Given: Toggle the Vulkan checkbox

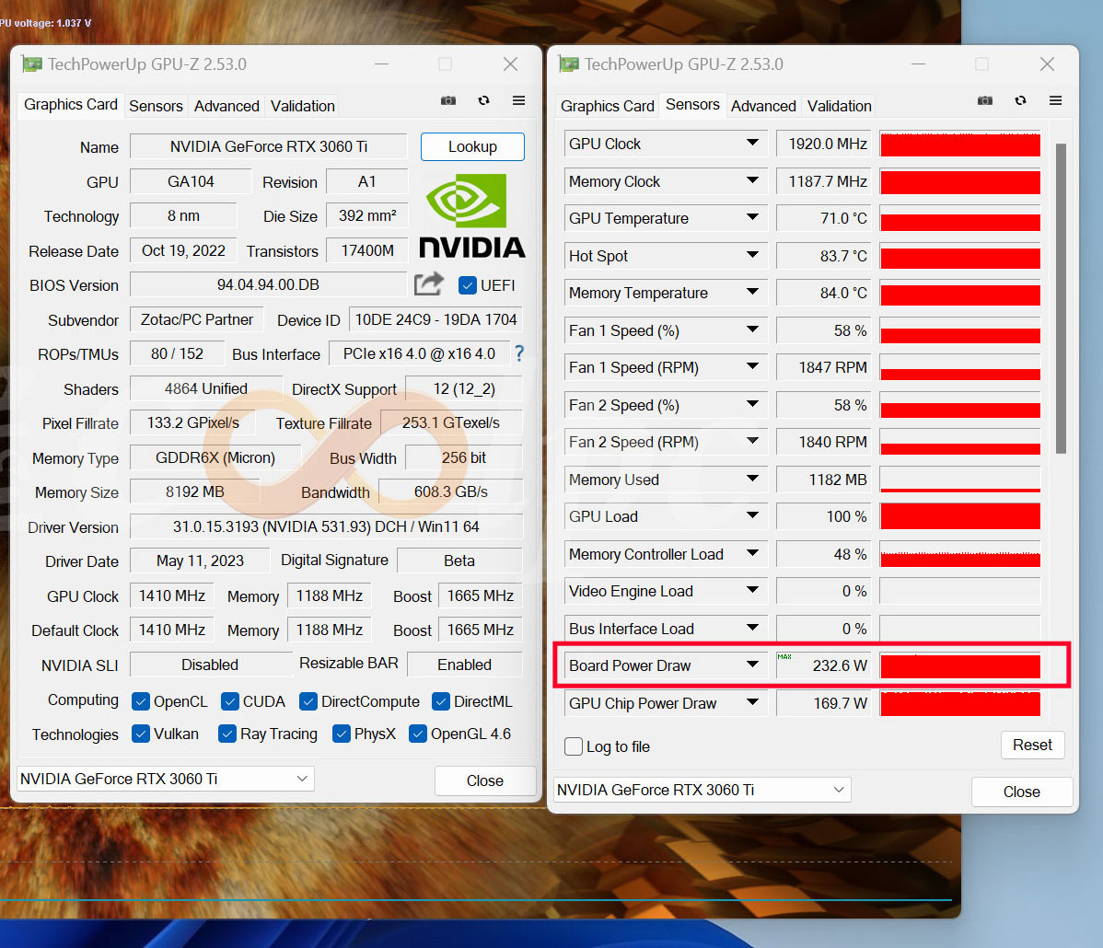Looking at the screenshot, I should [x=141, y=734].
